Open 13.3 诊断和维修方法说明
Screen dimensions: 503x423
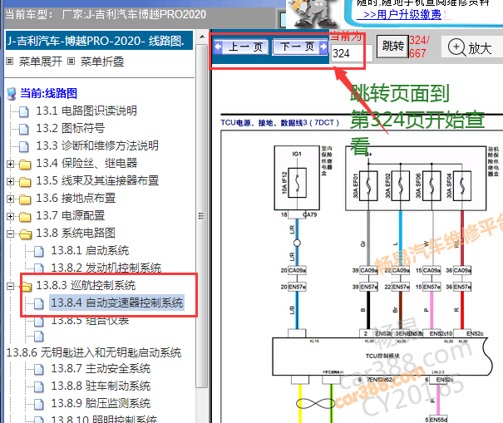click(x=97, y=145)
